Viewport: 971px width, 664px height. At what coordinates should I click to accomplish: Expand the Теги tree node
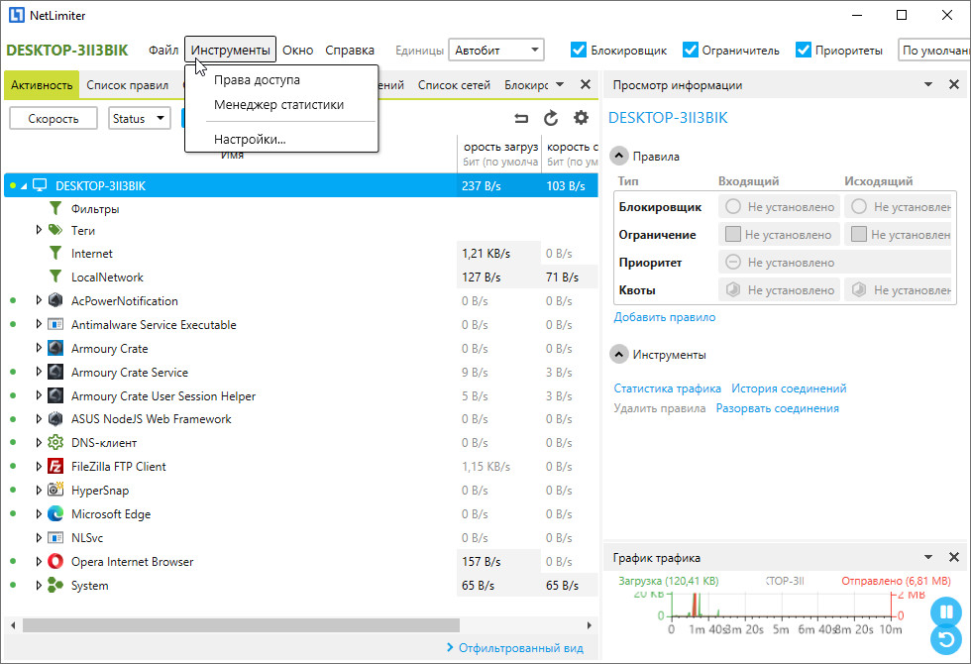pos(40,230)
